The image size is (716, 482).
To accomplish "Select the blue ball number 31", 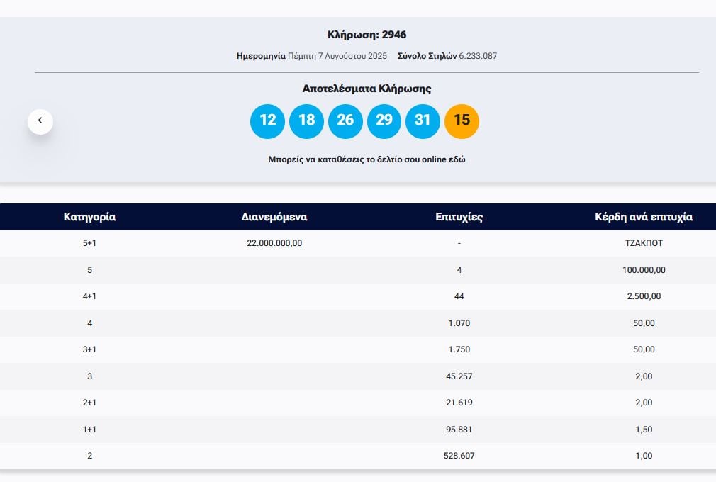I will (423, 121).
